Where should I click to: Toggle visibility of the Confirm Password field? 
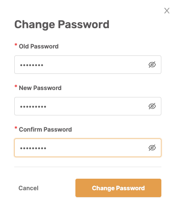click(152, 148)
